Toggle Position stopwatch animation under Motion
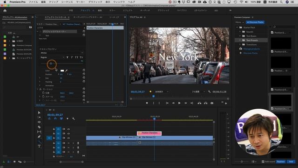298x168 pixels. (x=43, y=93)
